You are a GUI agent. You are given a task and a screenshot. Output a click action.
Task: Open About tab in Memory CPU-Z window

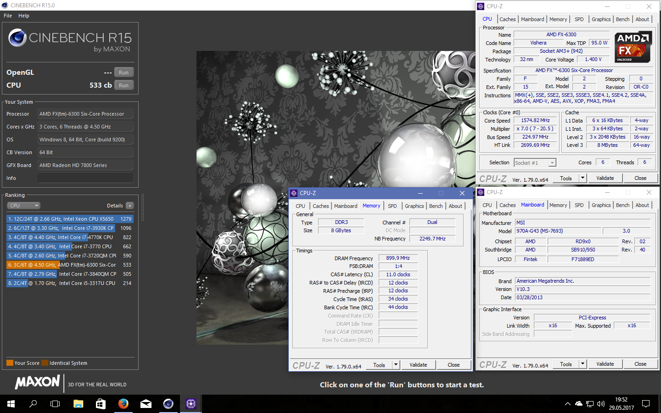(x=455, y=206)
